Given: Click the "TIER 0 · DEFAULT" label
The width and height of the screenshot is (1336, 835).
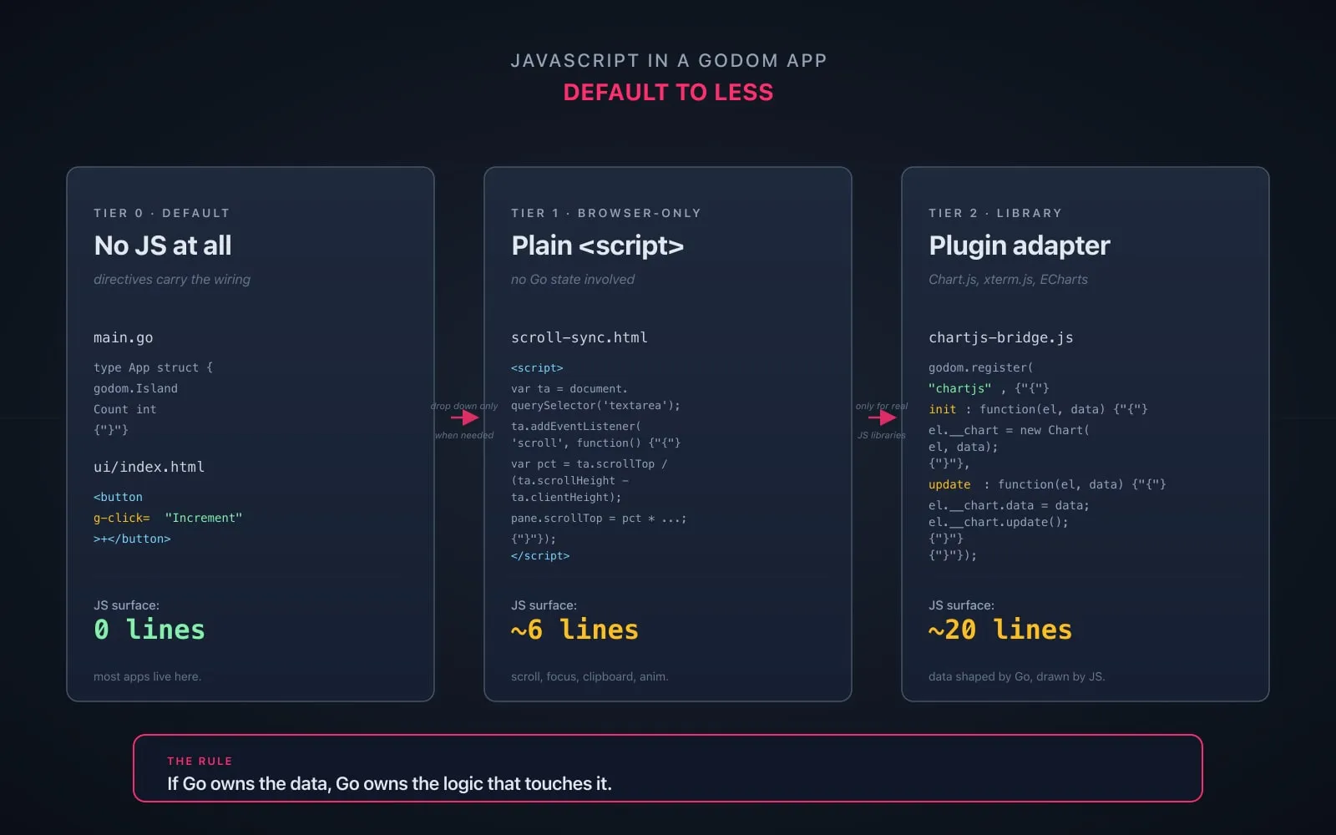Looking at the screenshot, I should tap(161, 213).
